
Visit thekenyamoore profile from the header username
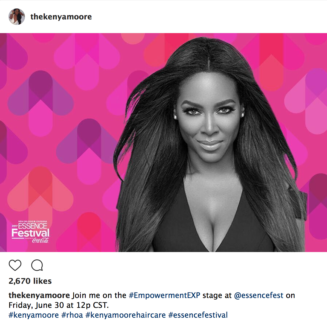[61, 17]
